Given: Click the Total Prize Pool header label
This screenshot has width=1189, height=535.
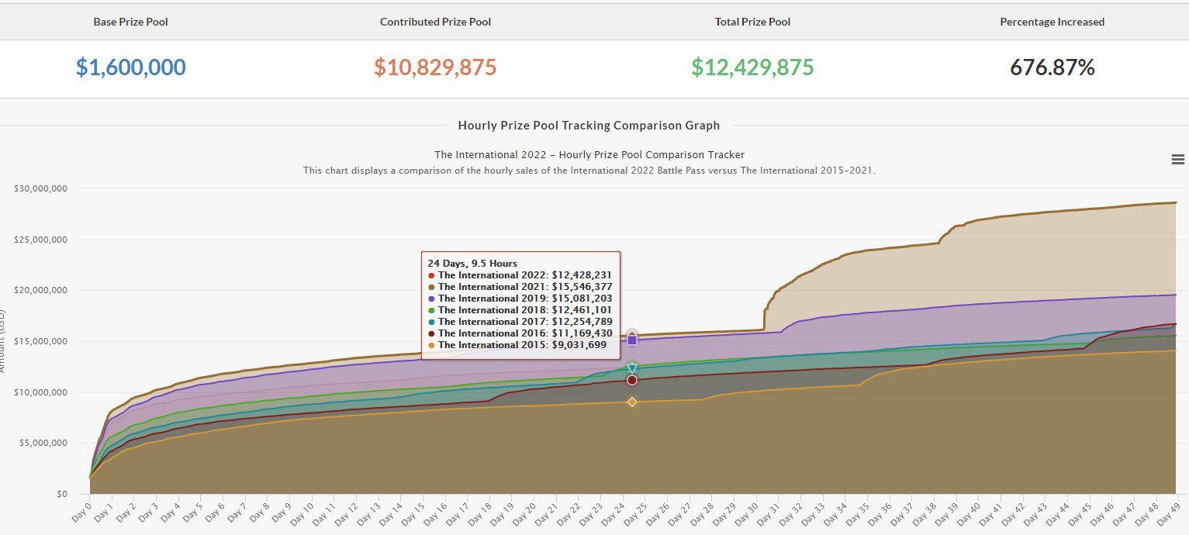Looking at the screenshot, I should click(752, 22).
